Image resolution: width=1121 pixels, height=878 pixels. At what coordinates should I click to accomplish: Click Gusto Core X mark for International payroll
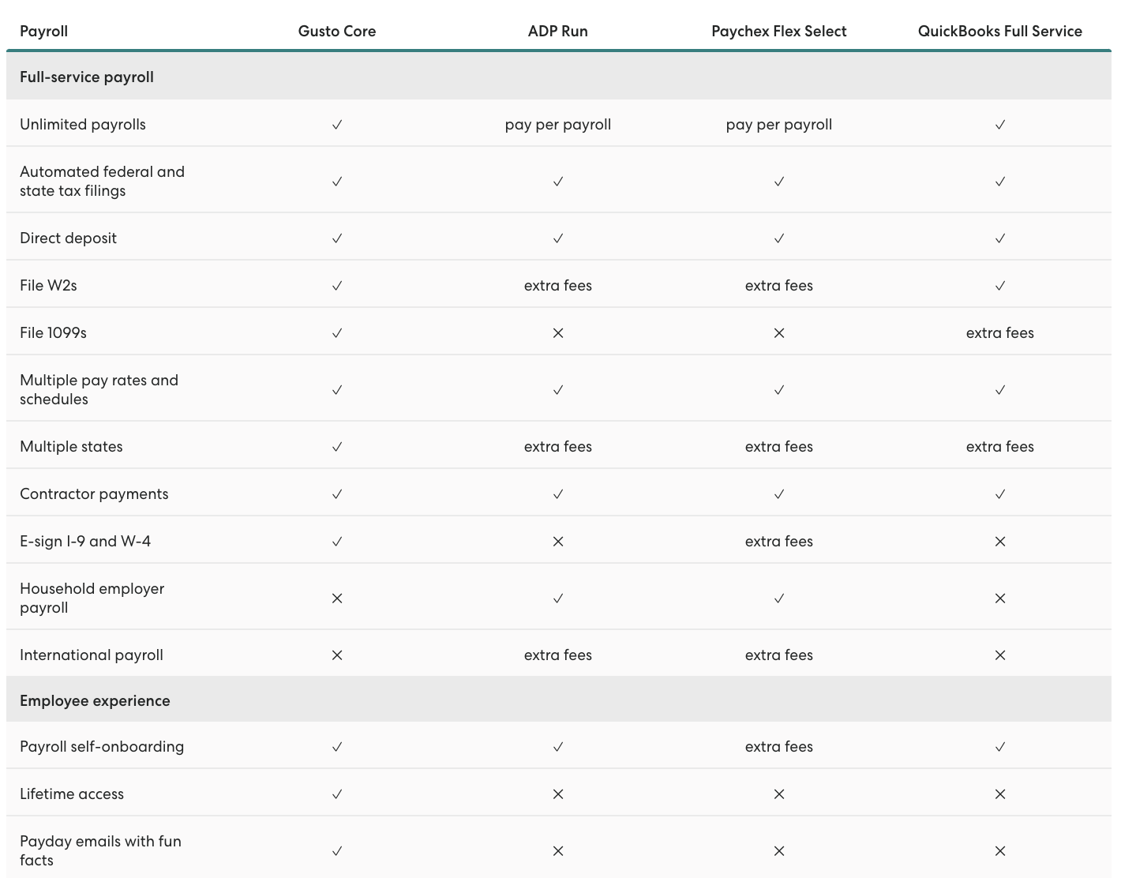pyautogui.click(x=337, y=655)
